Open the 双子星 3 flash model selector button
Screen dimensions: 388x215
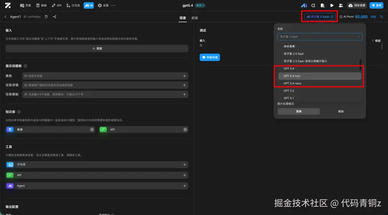[x=320, y=17]
